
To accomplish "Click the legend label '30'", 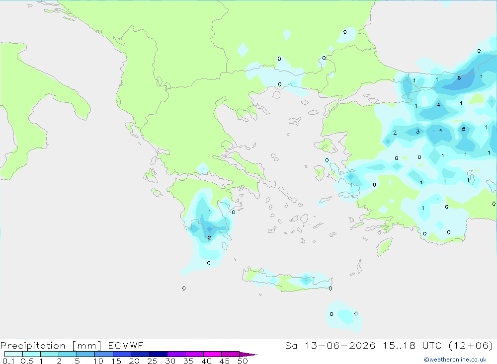I will click(170, 361).
